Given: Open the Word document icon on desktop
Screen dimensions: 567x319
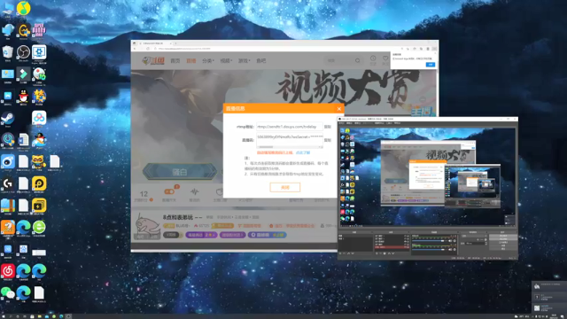Looking at the screenshot, I should click(x=24, y=140).
